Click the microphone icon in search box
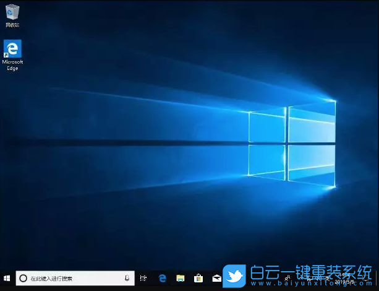379x291 pixels. pos(127,278)
